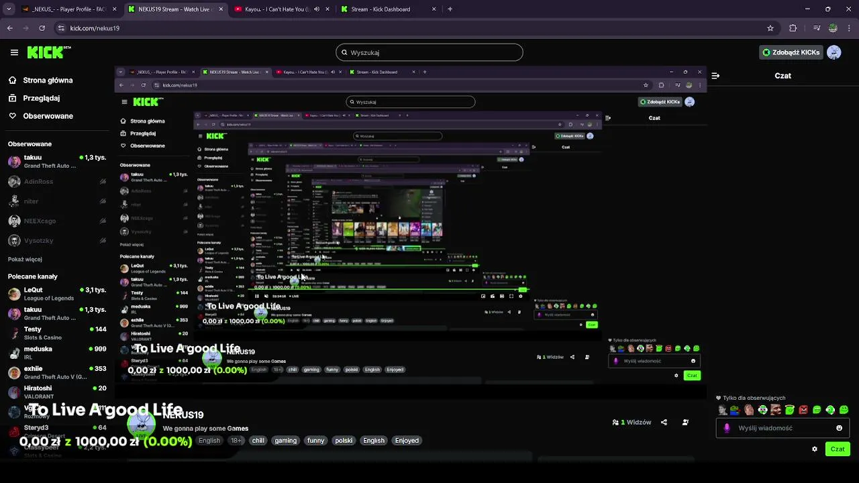This screenshot has height=483, width=859.
Task: Open exhile channel in recommended list
Action: pos(57,372)
